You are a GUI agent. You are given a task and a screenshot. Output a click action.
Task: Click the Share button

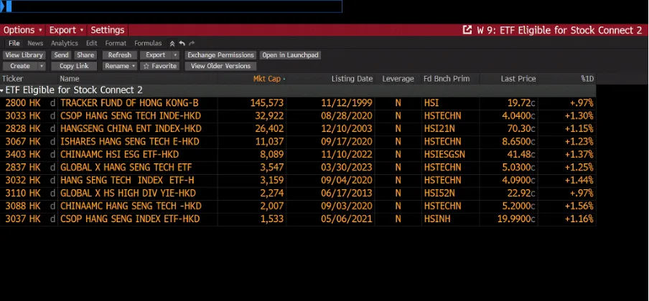[85, 55]
